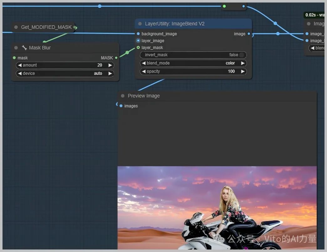Image resolution: width=327 pixels, height=252 pixels.
Task: Click the 0.02s execution time badge
Action: point(314,15)
